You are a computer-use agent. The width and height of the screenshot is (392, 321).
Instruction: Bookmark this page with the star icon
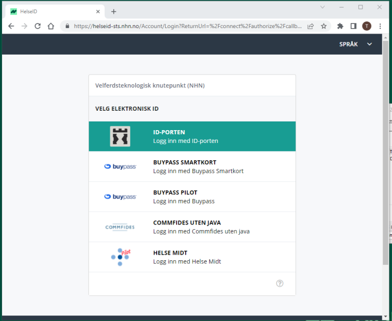(324, 26)
